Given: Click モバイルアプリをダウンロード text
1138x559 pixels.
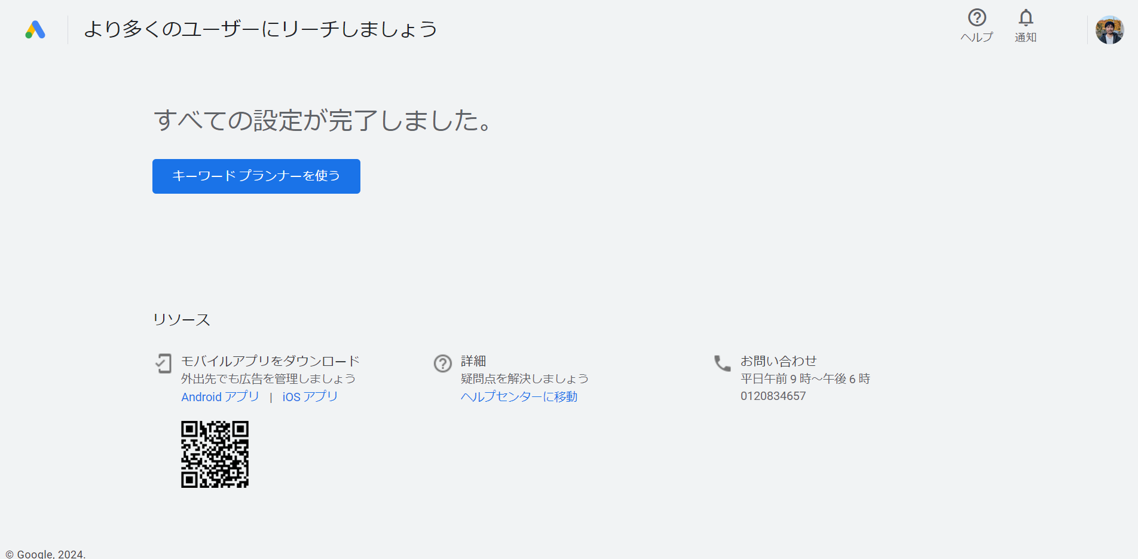Looking at the screenshot, I should (270, 361).
